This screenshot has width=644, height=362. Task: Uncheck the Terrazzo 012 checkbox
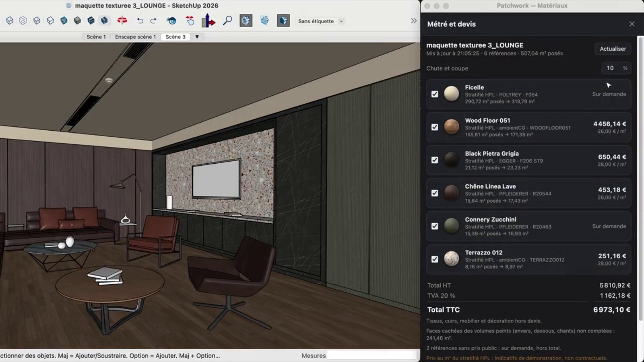tap(435, 259)
